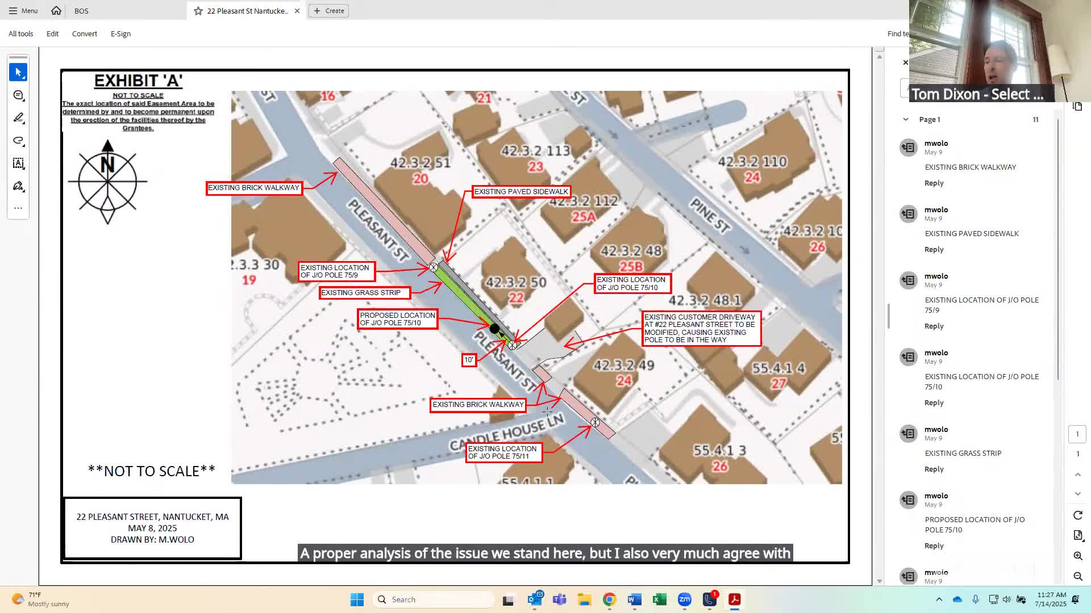Click Create new document button
Screen dimensions: 1091x613
coord(329,11)
